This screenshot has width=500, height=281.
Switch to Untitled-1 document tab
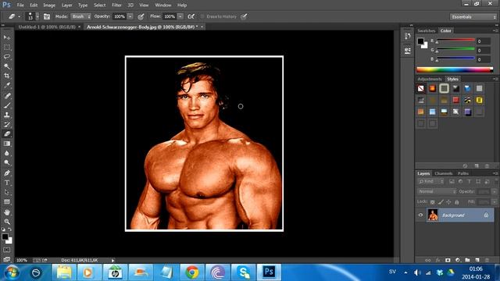click(47, 27)
